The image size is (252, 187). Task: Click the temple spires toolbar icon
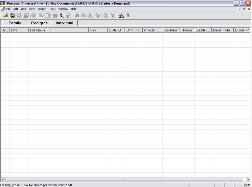click(x=121, y=16)
